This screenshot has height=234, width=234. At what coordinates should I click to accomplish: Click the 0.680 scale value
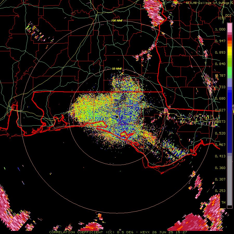coord(220,99)
